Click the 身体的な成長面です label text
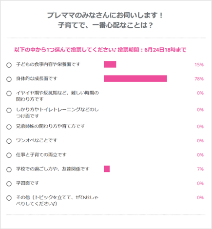212x229 pixels. (37, 78)
